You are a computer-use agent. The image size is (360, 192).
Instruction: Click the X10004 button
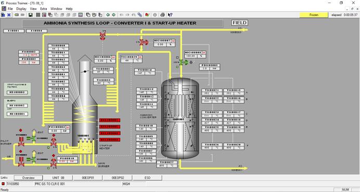click(36, 31)
